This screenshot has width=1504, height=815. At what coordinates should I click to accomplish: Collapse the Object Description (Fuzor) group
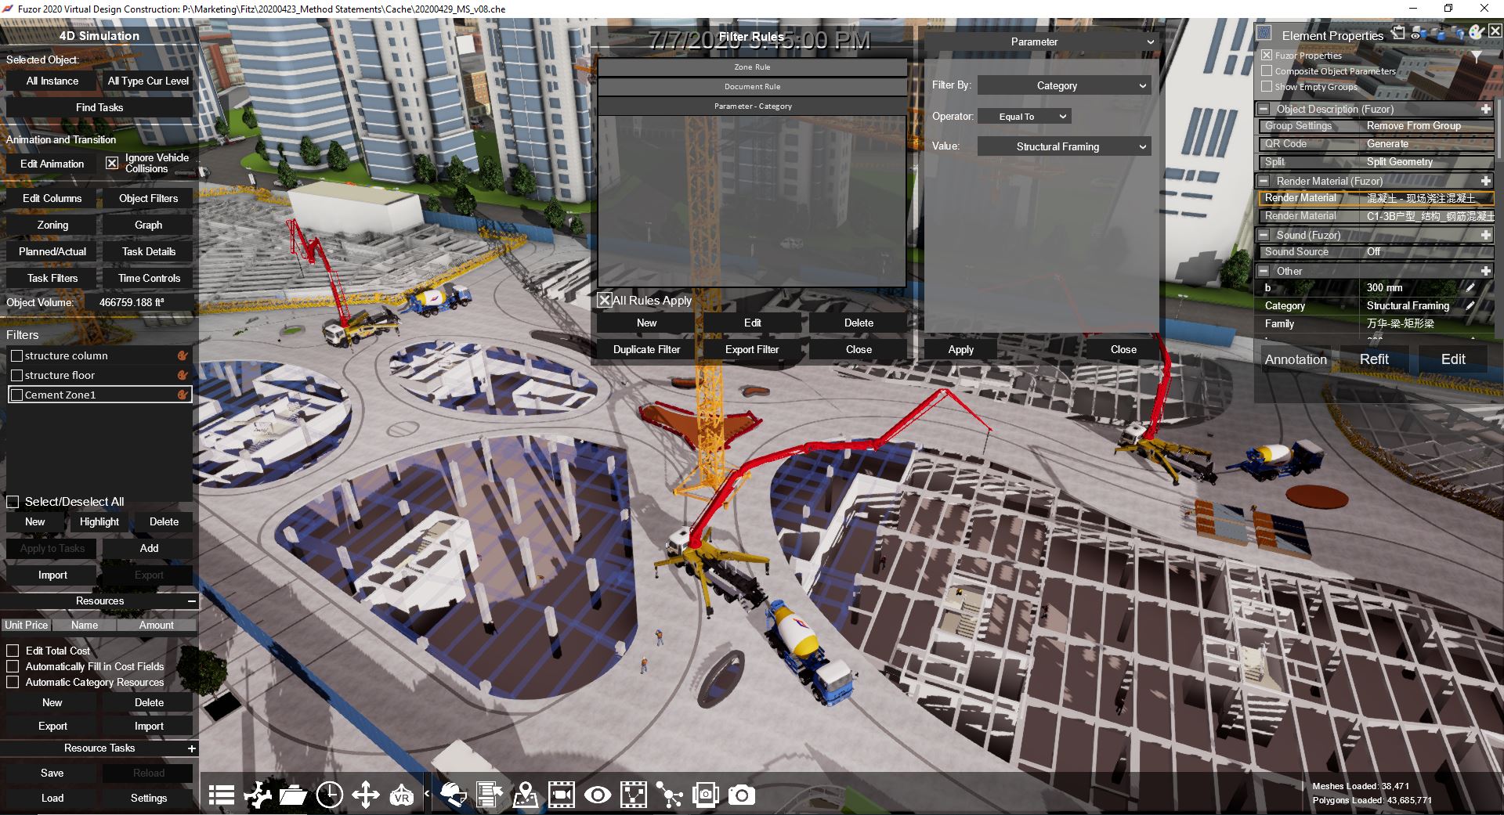coord(1264,110)
